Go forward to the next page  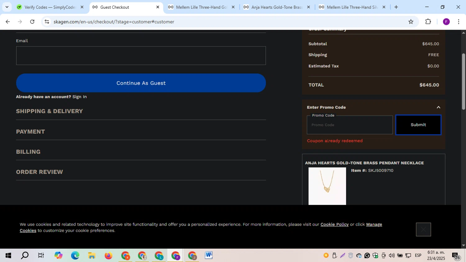point(20,22)
